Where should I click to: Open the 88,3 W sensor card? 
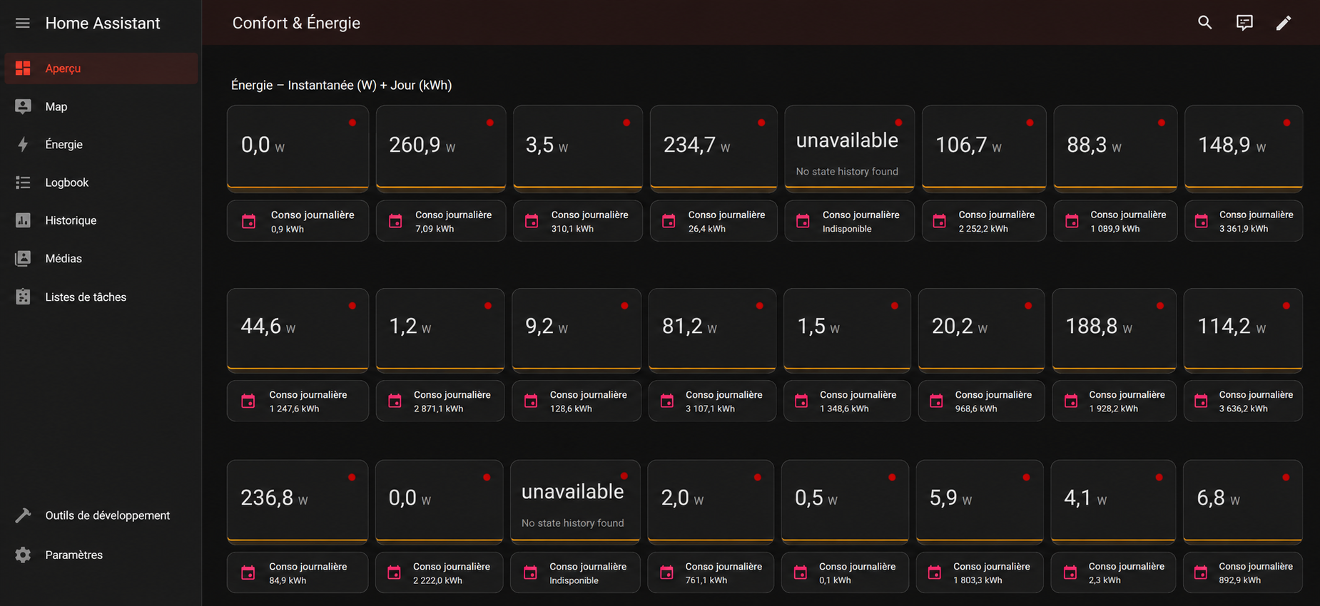(1115, 148)
